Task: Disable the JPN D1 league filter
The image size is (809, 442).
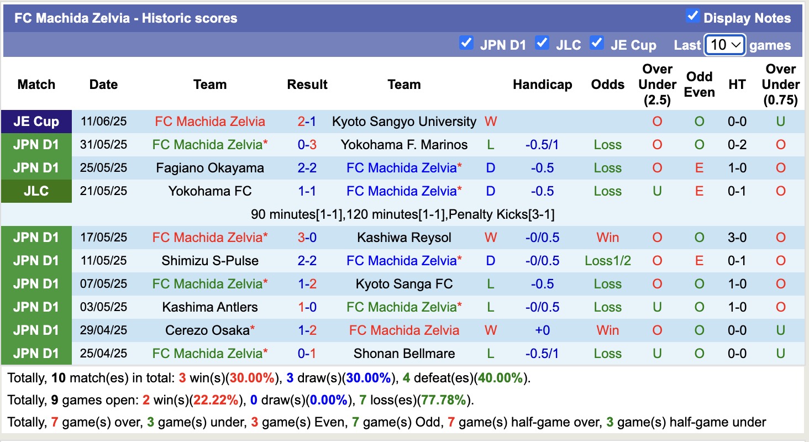Action: (x=466, y=43)
